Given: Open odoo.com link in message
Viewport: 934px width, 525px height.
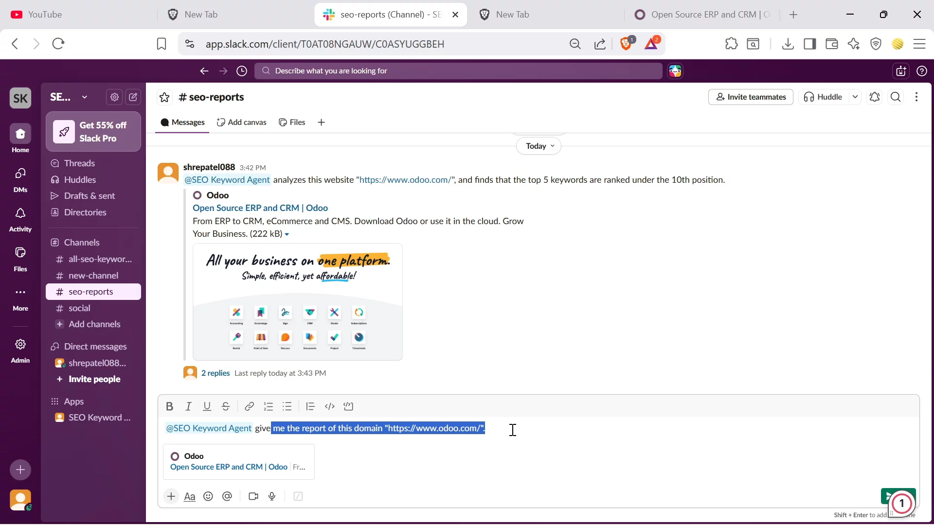Looking at the screenshot, I should point(405,180).
